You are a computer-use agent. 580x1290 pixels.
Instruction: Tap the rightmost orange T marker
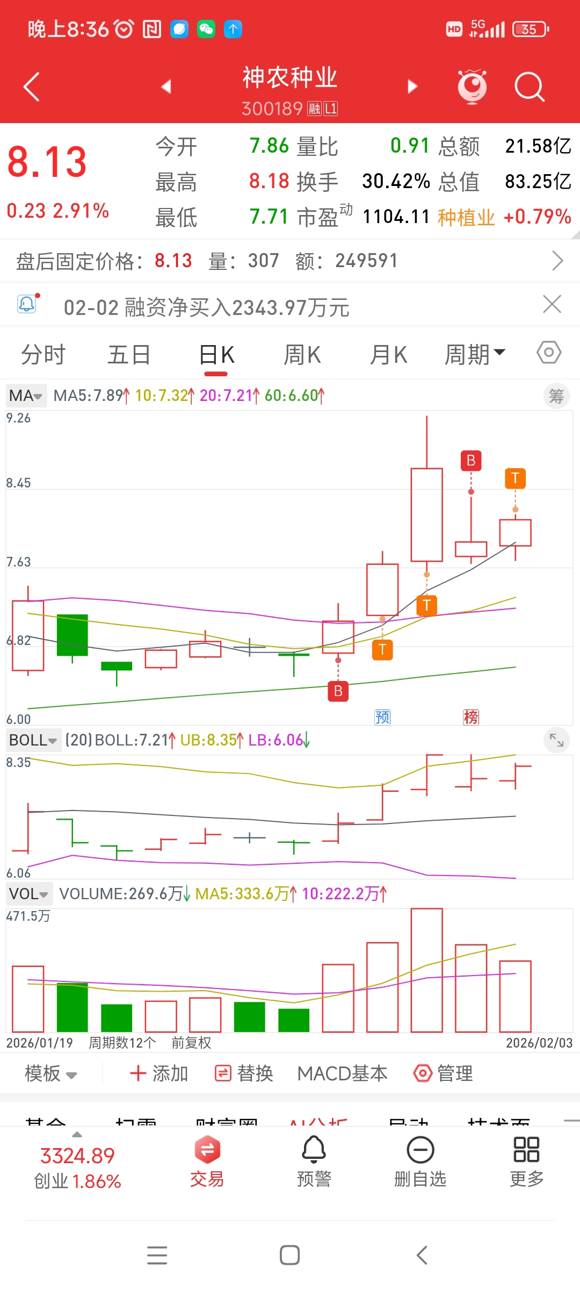515,478
